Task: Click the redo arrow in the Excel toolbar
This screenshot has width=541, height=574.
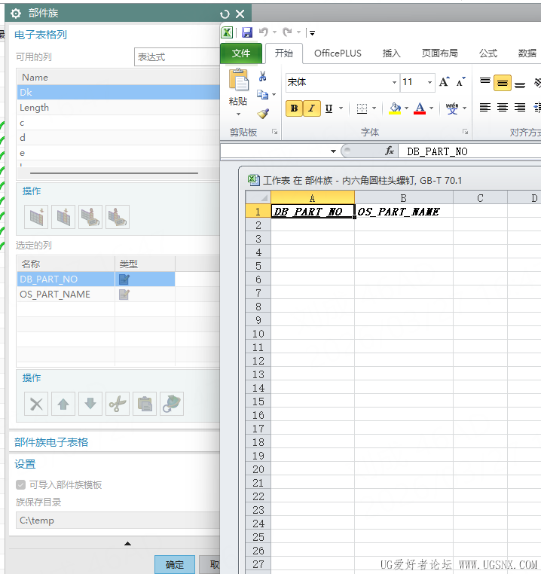Action: coord(288,32)
